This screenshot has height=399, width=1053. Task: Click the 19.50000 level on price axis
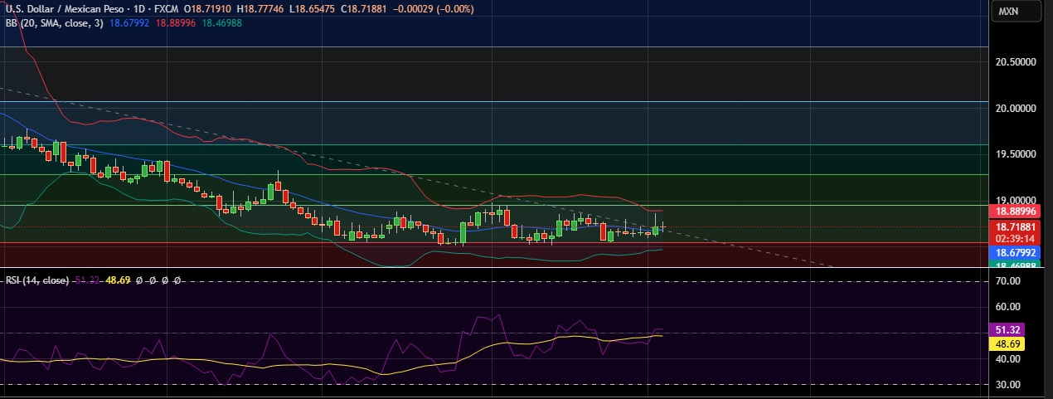click(1016, 154)
